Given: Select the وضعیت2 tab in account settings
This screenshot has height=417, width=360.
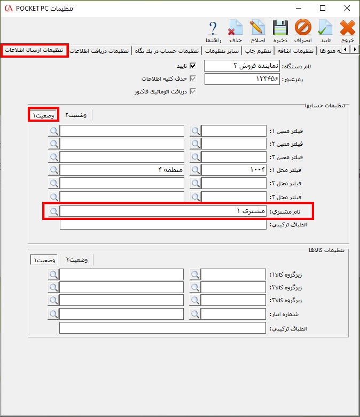Looking at the screenshot, I should click(x=76, y=115).
